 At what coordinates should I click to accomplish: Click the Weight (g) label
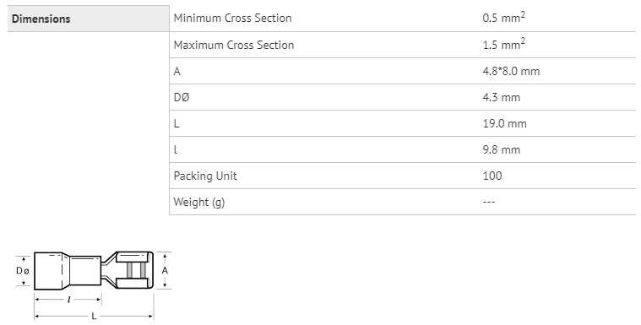(199, 203)
